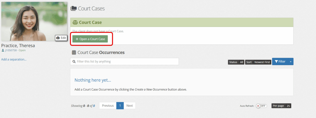Click the folder icon beside Court Cases
Viewport: 316px width, 118px height.
coord(73,8)
